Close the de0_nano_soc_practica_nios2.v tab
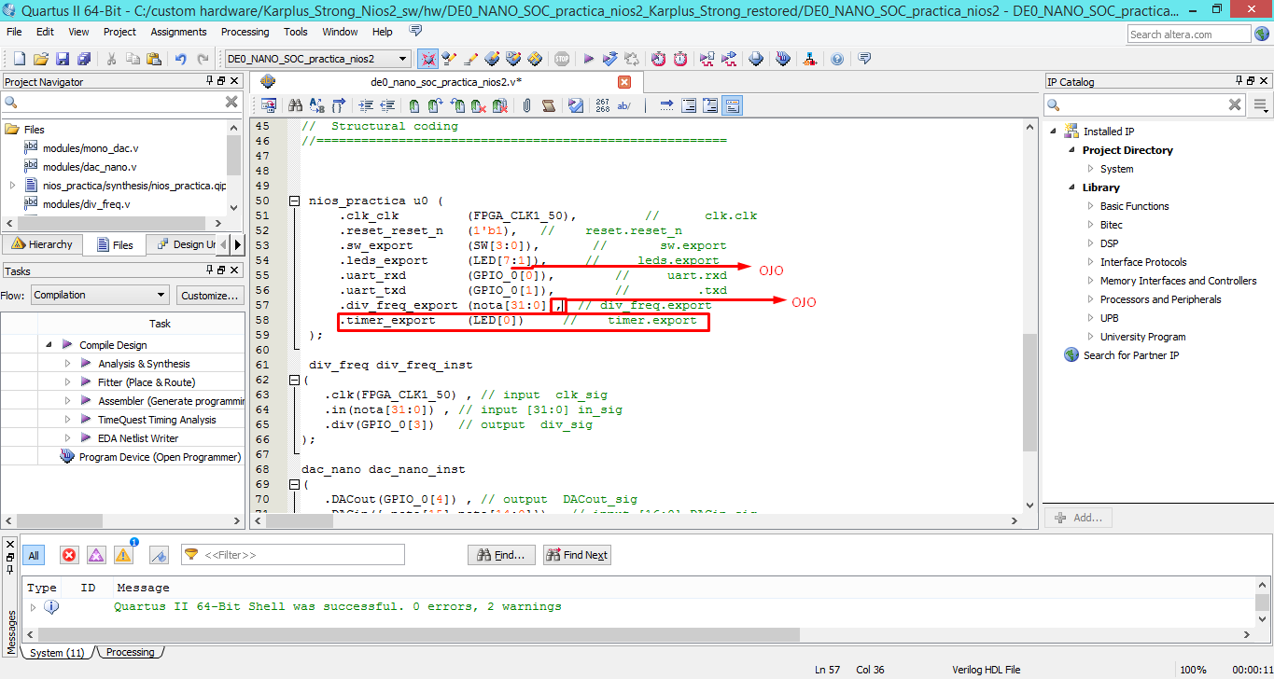The height and width of the screenshot is (679, 1274). pyautogui.click(x=624, y=82)
